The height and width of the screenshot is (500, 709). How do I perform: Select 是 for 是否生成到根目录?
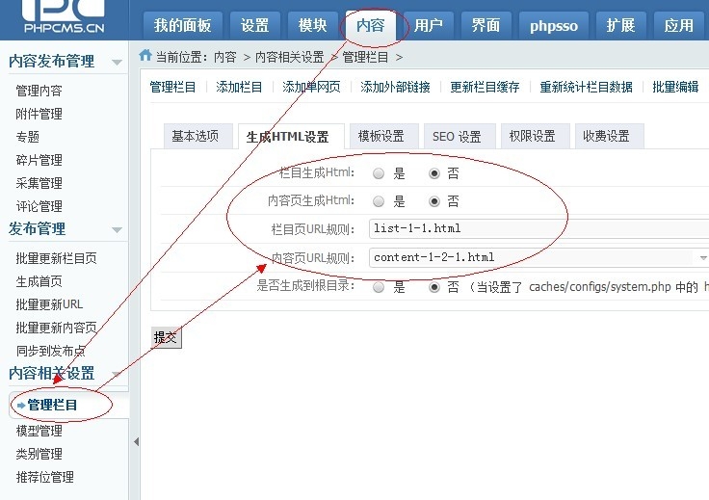[x=379, y=287]
